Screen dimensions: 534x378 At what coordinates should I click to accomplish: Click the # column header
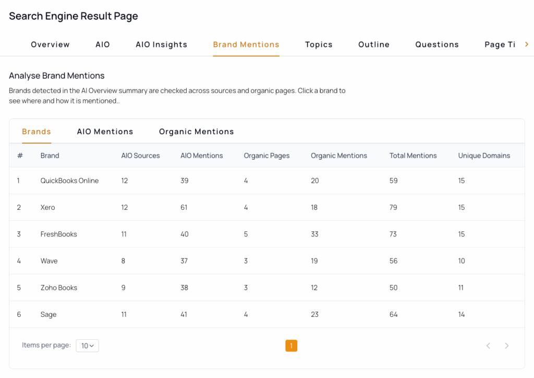click(x=20, y=156)
